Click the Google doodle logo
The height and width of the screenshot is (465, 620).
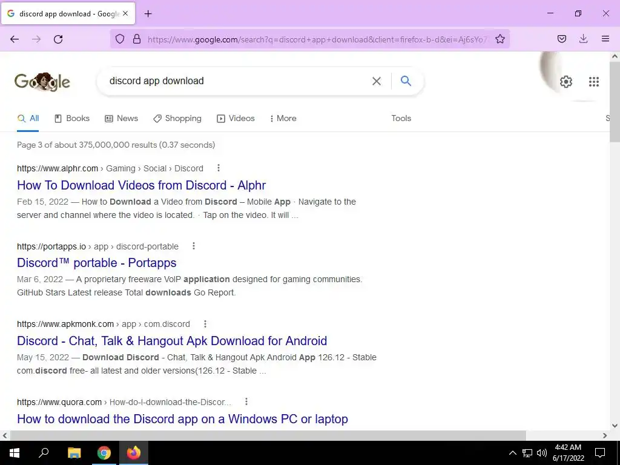click(x=42, y=82)
